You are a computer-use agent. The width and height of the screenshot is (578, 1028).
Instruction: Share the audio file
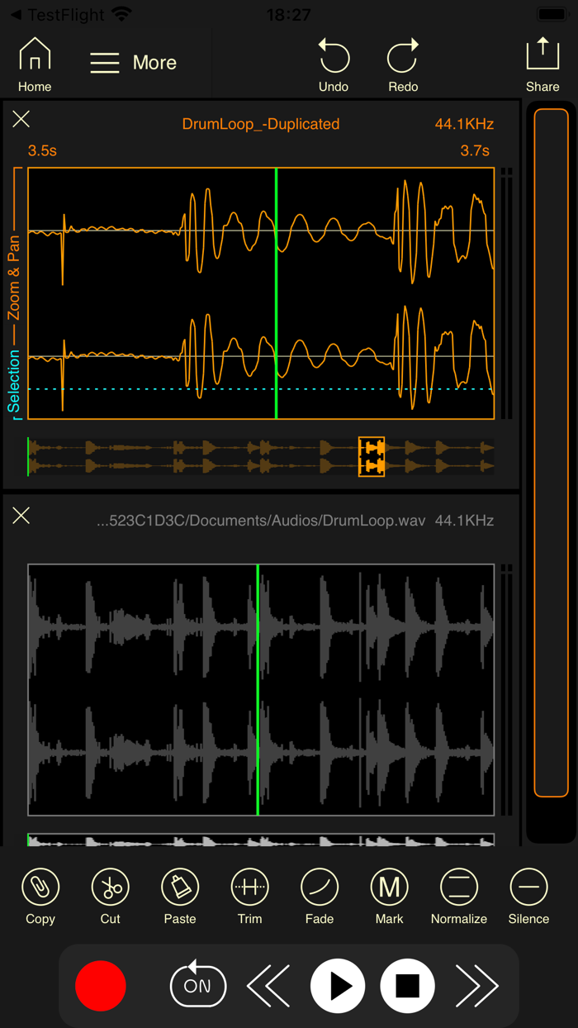click(542, 64)
